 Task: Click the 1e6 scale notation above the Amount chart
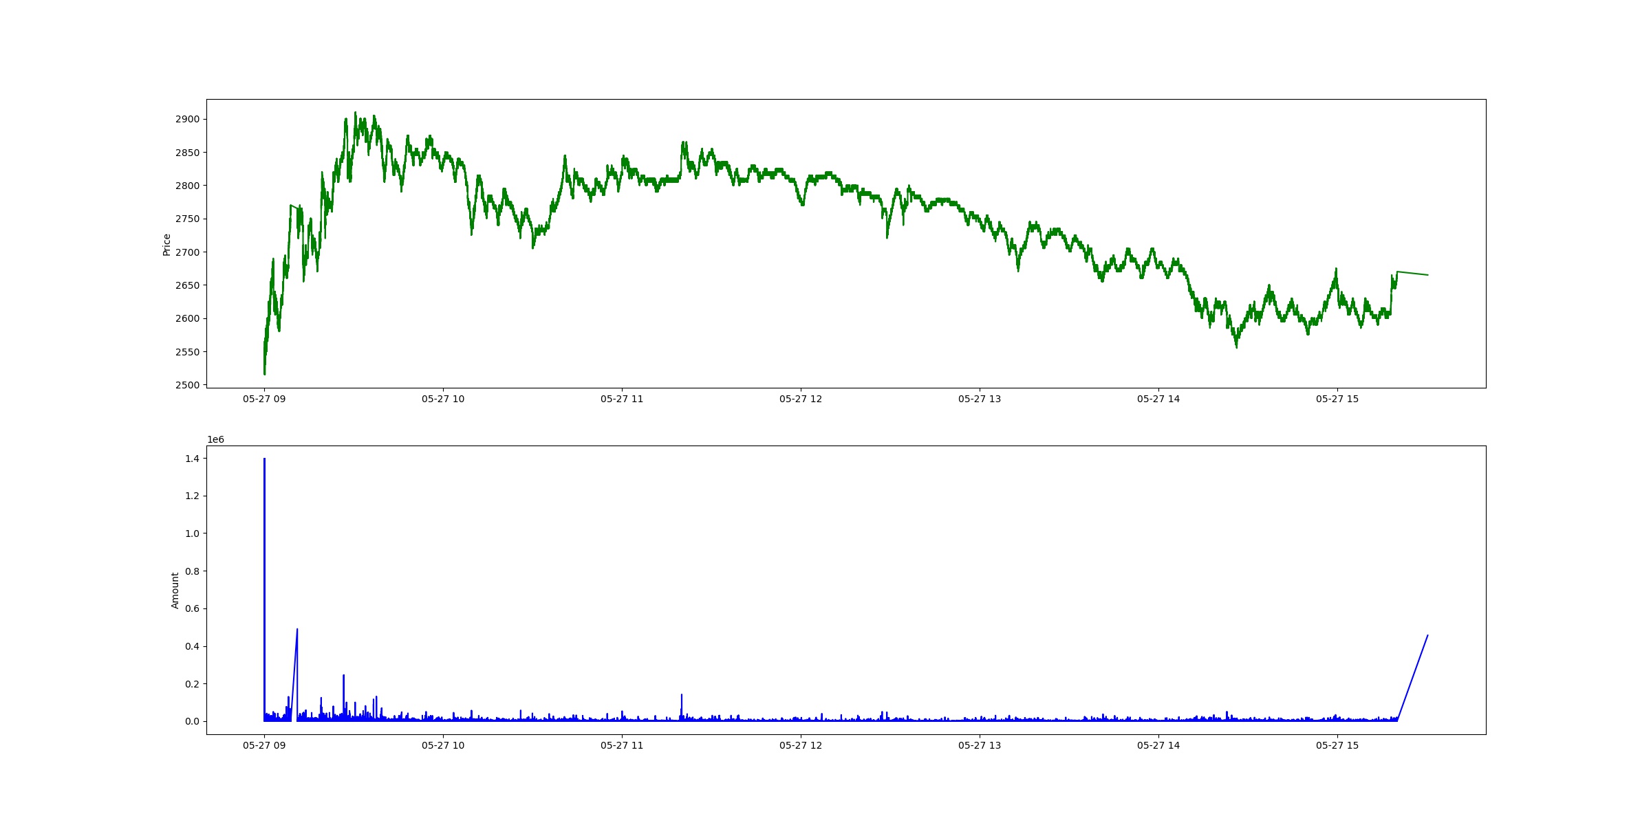[215, 440]
